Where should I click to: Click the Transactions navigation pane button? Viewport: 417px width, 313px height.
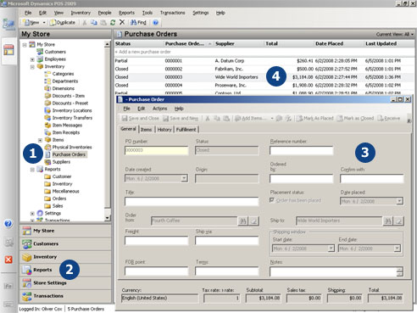[x=65, y=296]
